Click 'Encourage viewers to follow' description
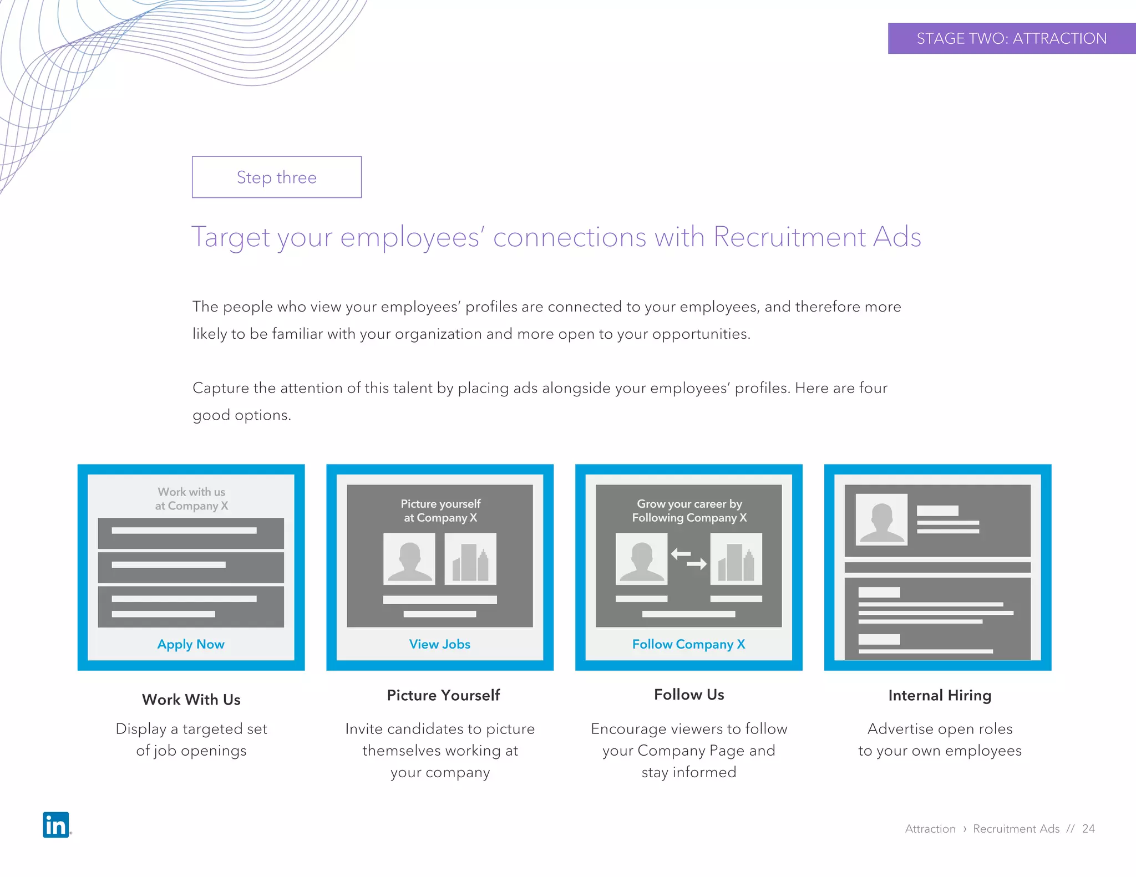The width and height of the screenshot is (1136, 877). pos(689,750)
